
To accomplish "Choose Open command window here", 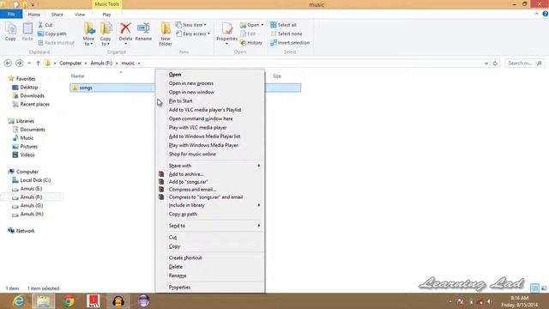I will point(210,118).
